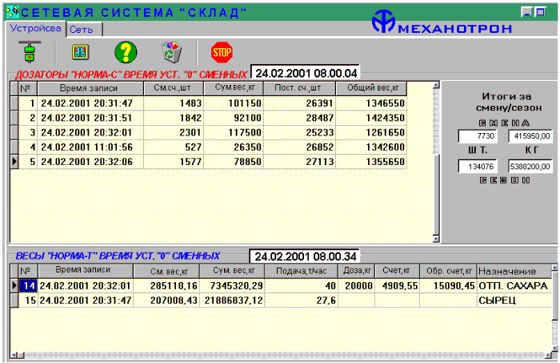
Task: Click the season weight field 5388200,00
Action: click(x=530, y=167)
